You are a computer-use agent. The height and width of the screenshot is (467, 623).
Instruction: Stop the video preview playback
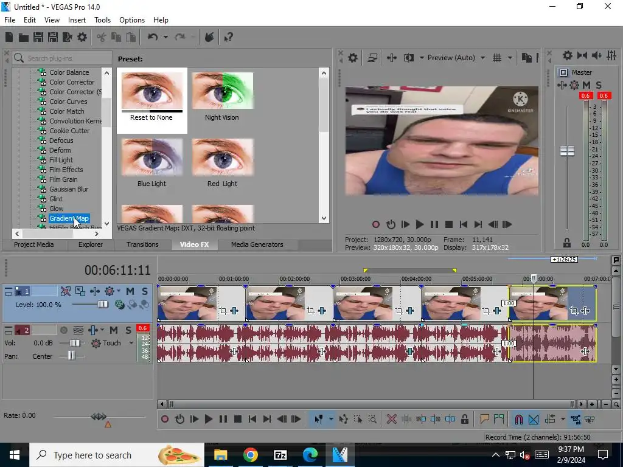pos(448,224)
